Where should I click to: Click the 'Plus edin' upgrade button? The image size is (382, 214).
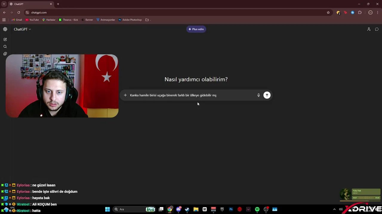pos(196,29)
